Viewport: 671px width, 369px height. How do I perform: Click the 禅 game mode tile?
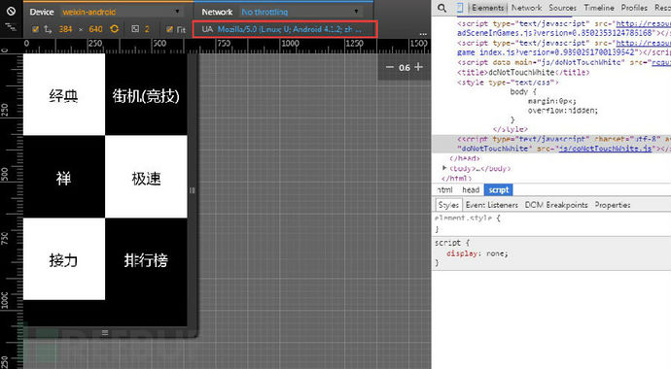64,177
